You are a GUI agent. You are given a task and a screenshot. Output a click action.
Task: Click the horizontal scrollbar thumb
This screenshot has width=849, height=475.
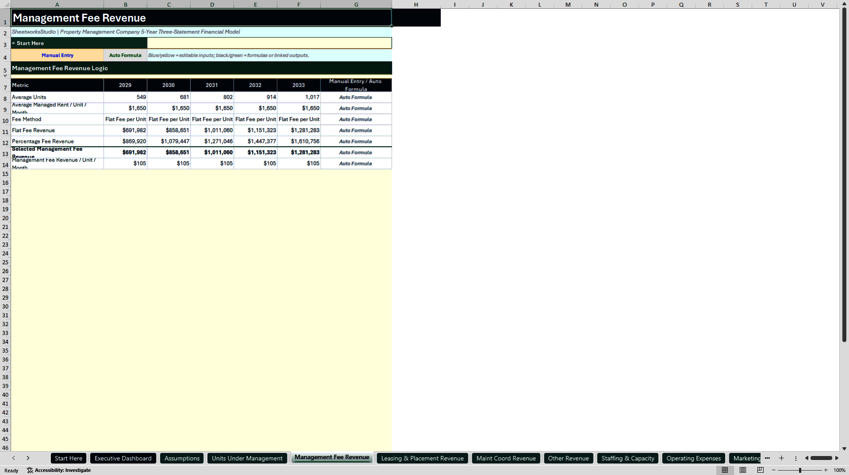(822, 458)
